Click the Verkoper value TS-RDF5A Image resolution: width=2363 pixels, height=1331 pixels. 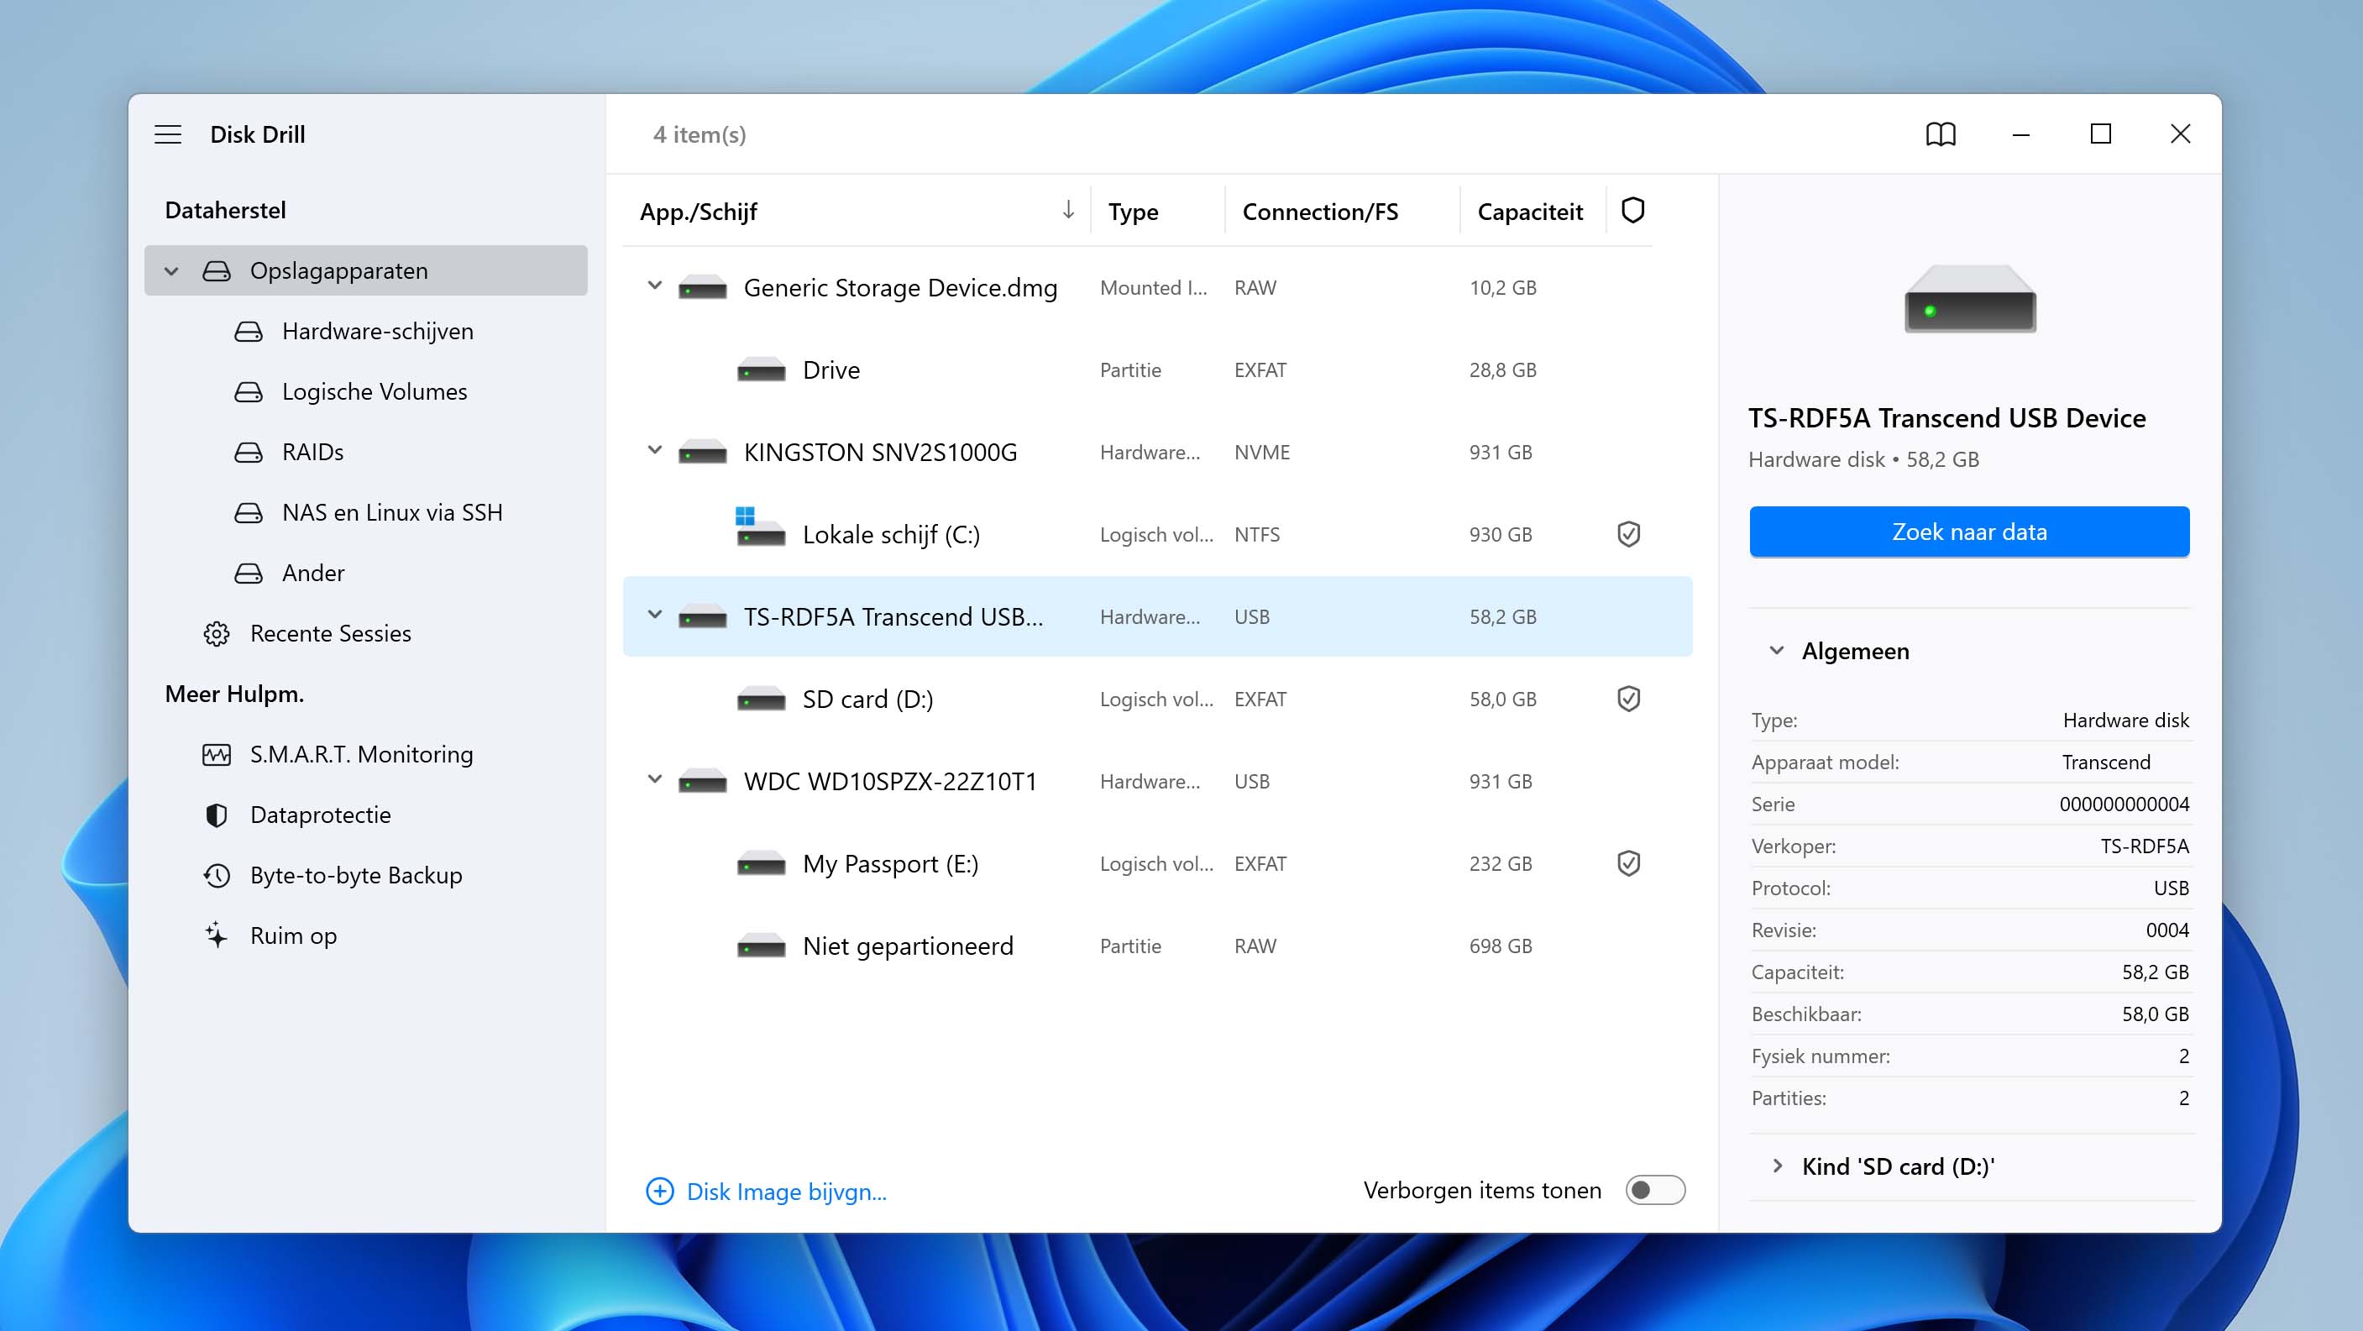click(x=2145, y=846)
